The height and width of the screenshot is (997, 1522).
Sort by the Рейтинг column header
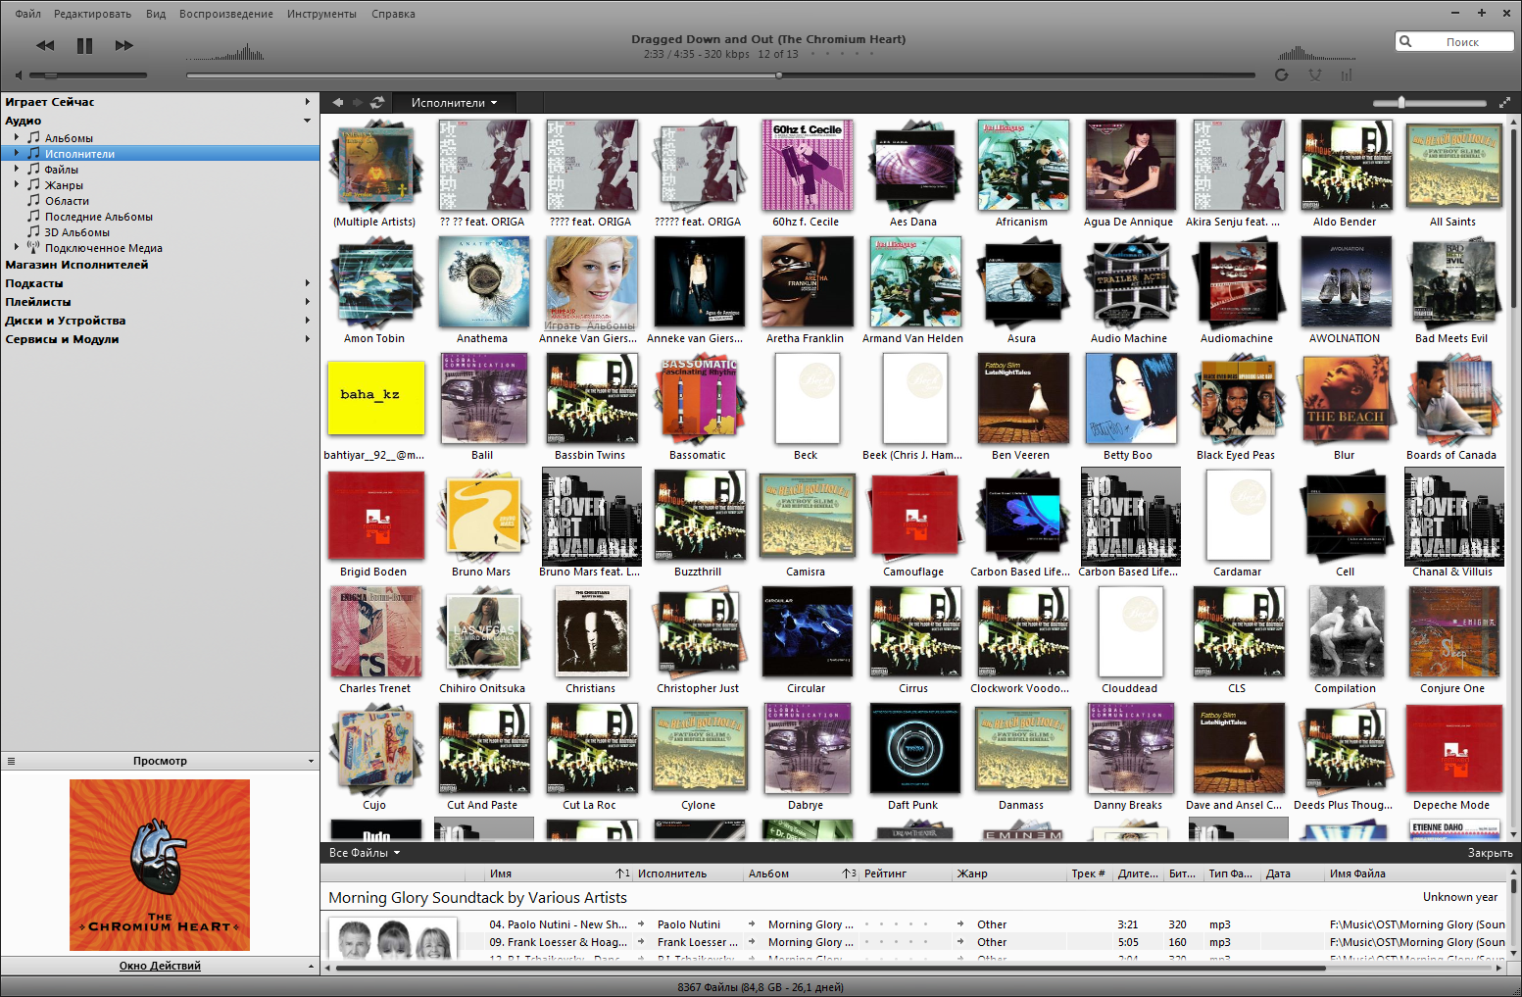pyautogui.click(x=907, y=873)
